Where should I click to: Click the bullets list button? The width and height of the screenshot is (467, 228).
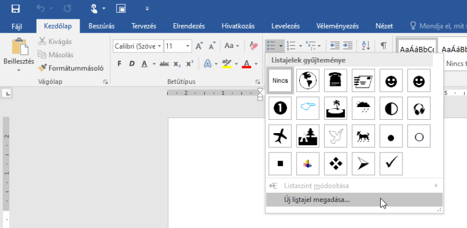(x=271, y=46)
